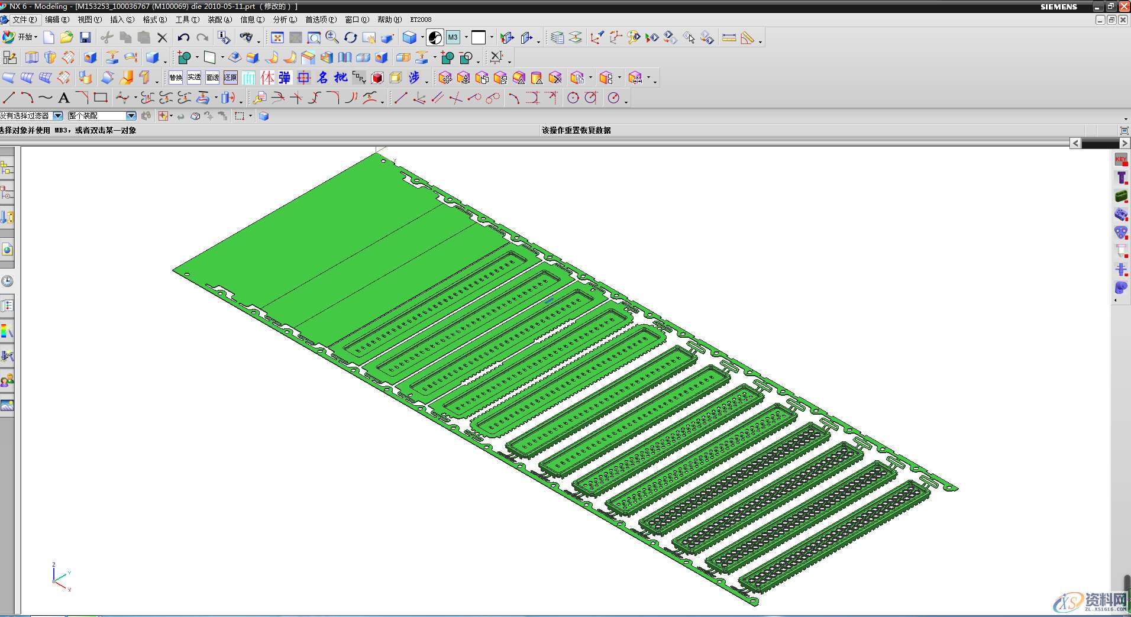Click the Rectangle sketch tool
Viewport: 1131px width, 617px height.
pyautogui.click(x=101, y=98)
